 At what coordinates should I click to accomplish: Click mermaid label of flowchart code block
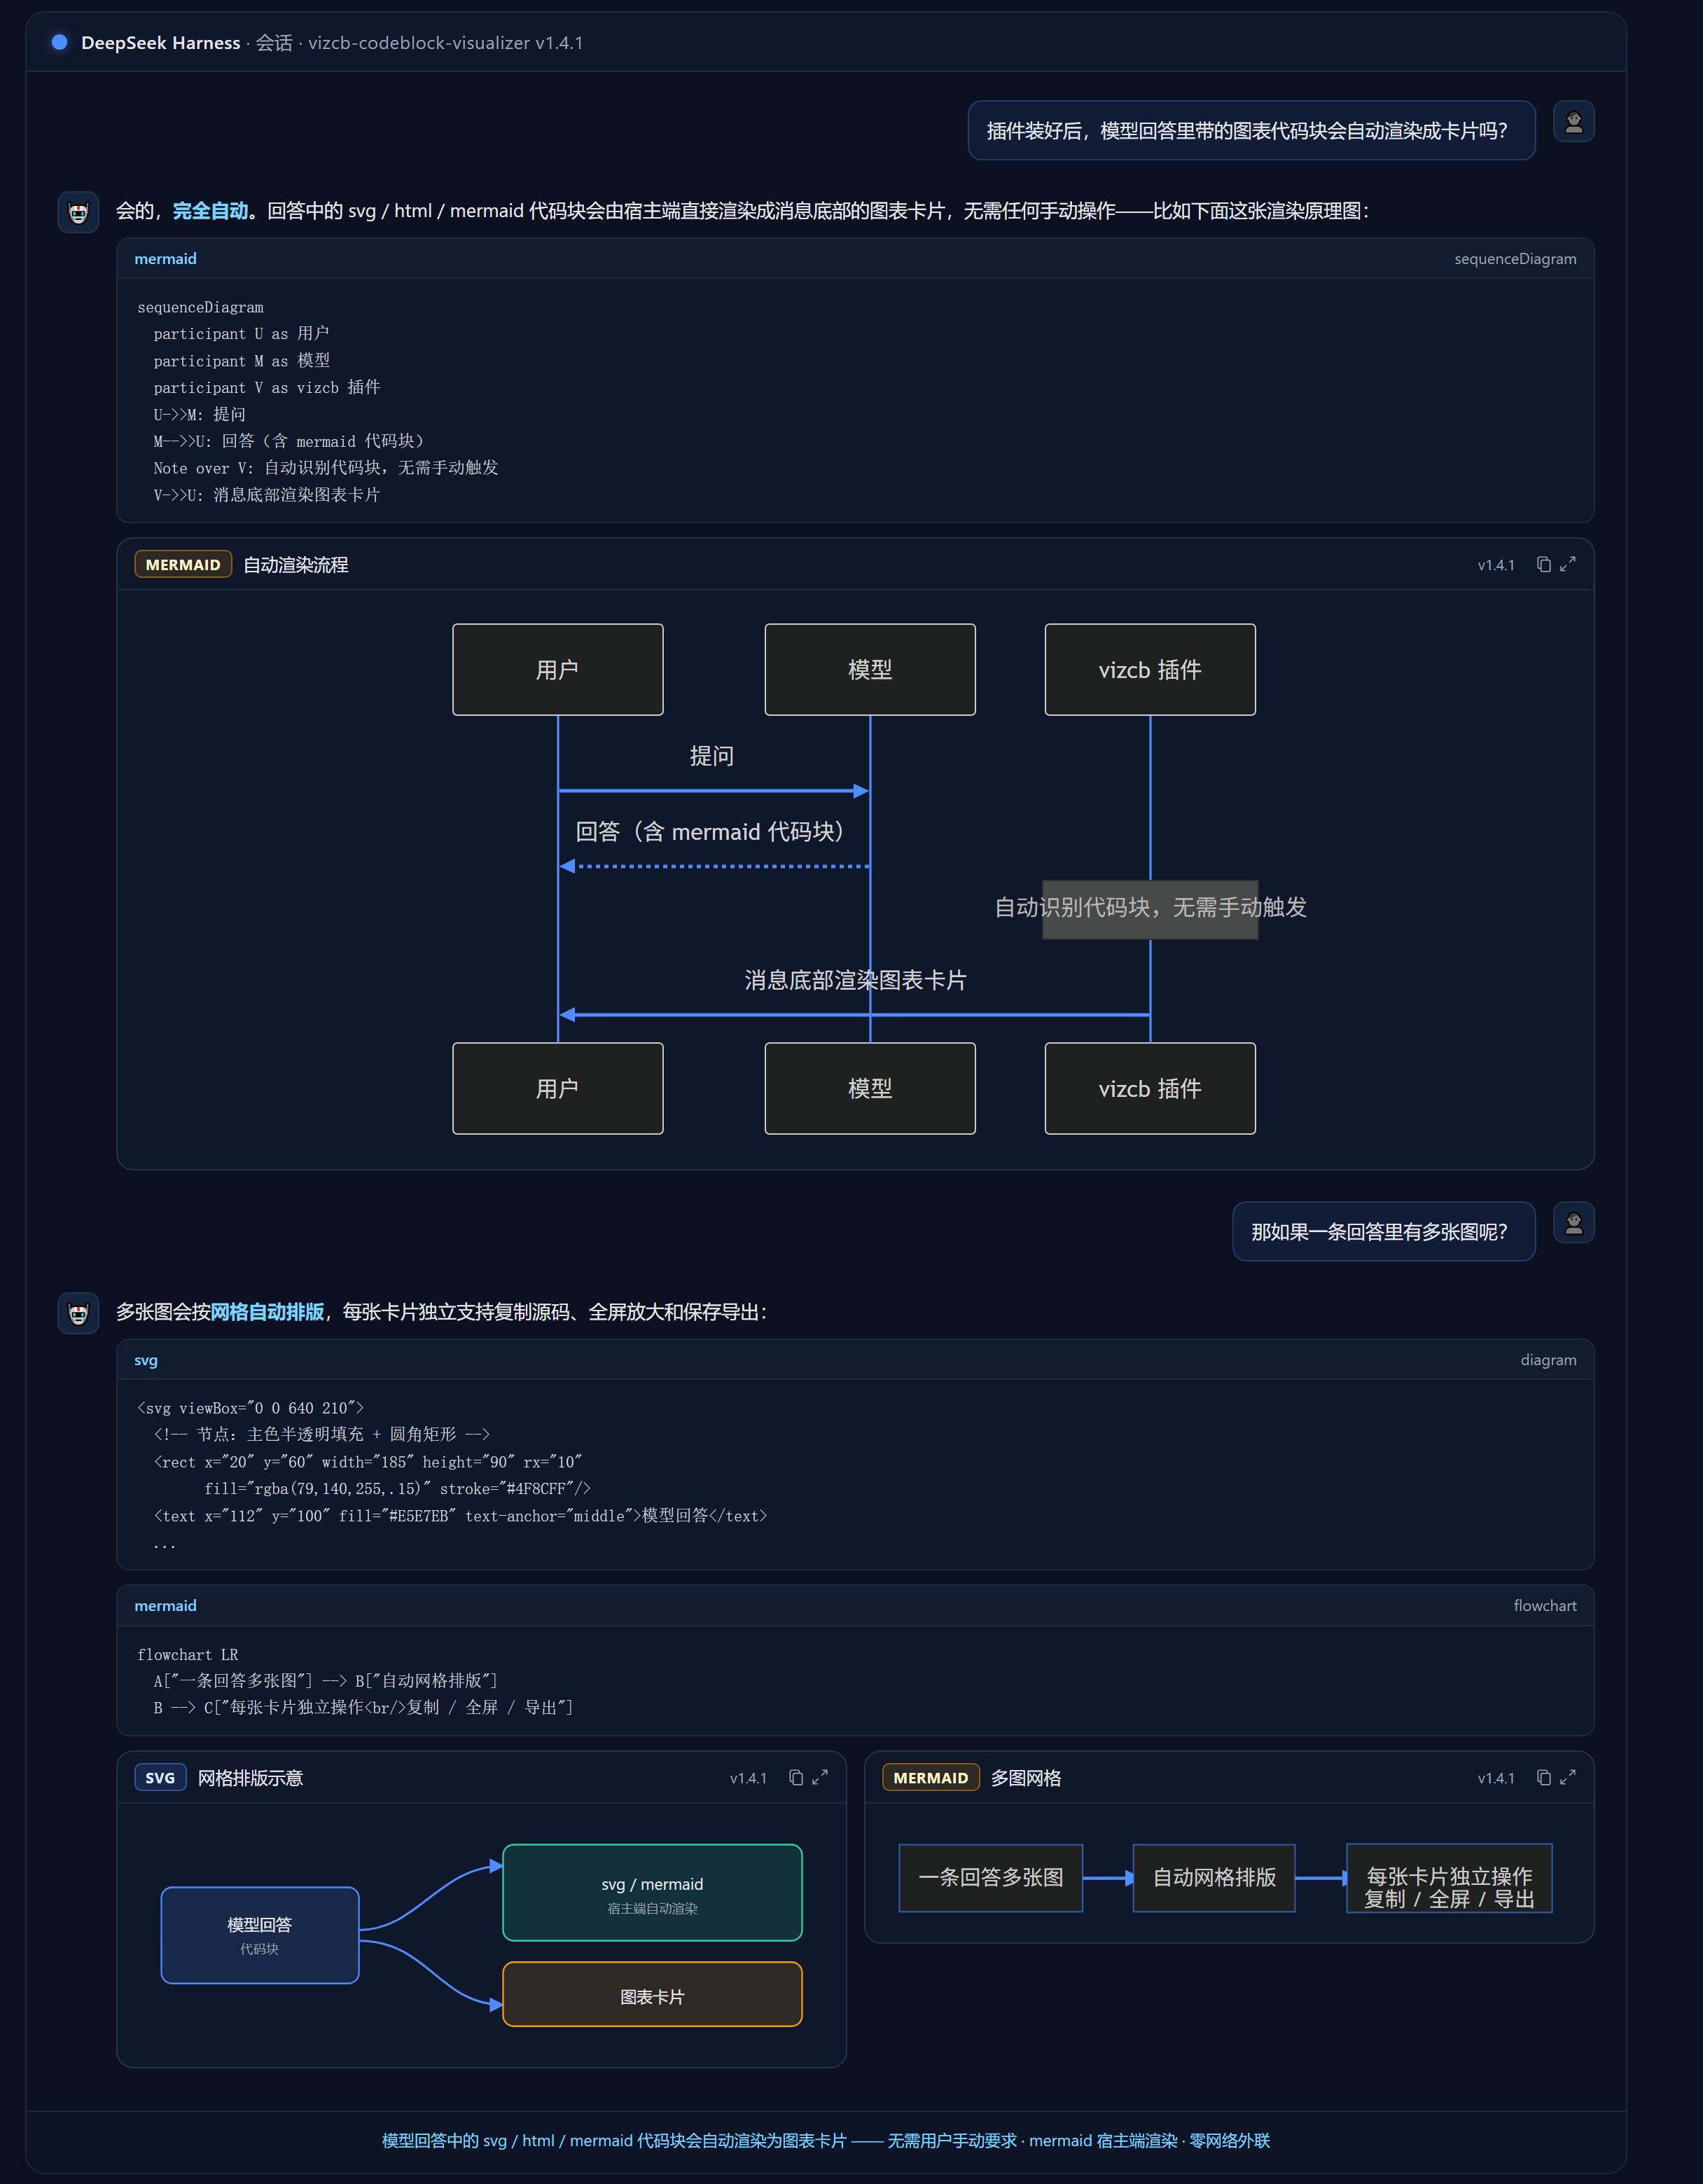coord(165,1605)
